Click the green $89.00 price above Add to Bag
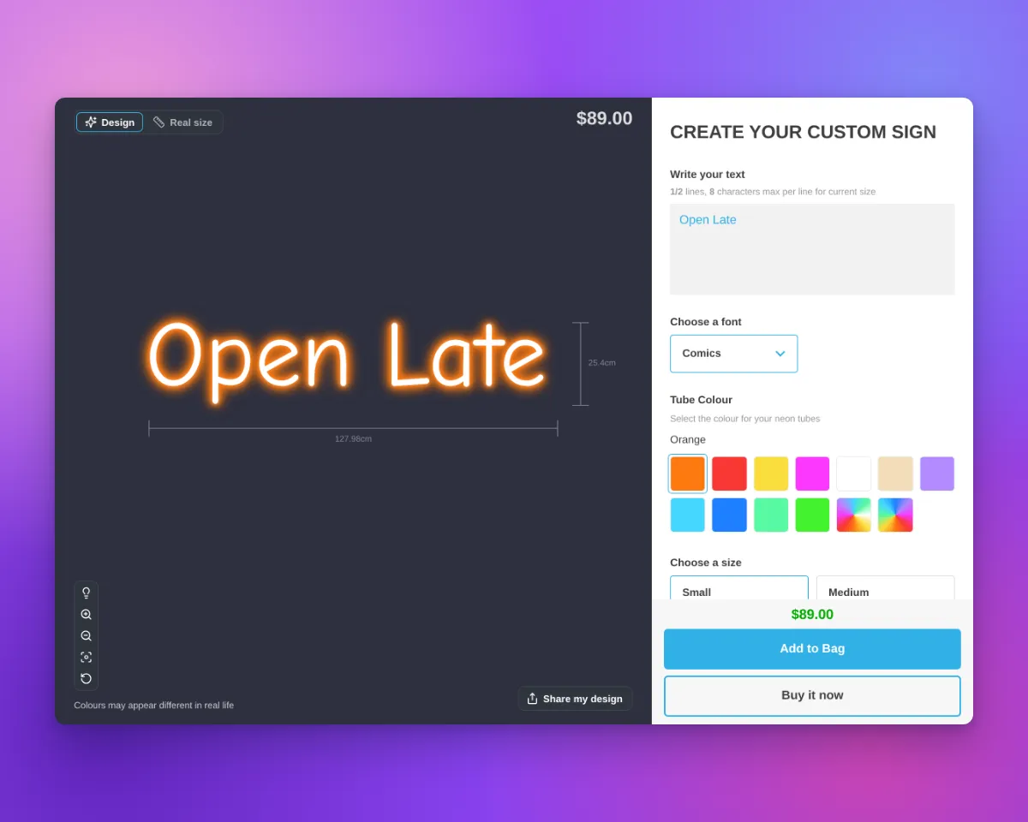1028x822 pixels. pos(812,615)
